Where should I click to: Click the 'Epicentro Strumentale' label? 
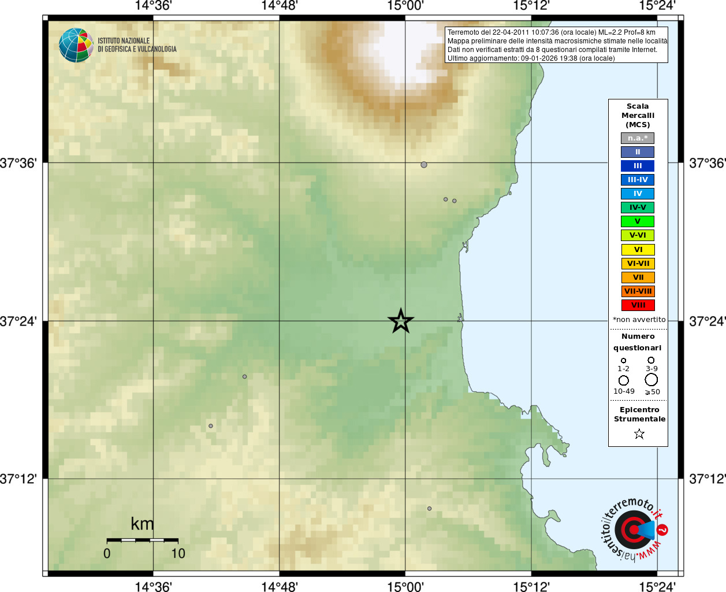pos(639,415)
